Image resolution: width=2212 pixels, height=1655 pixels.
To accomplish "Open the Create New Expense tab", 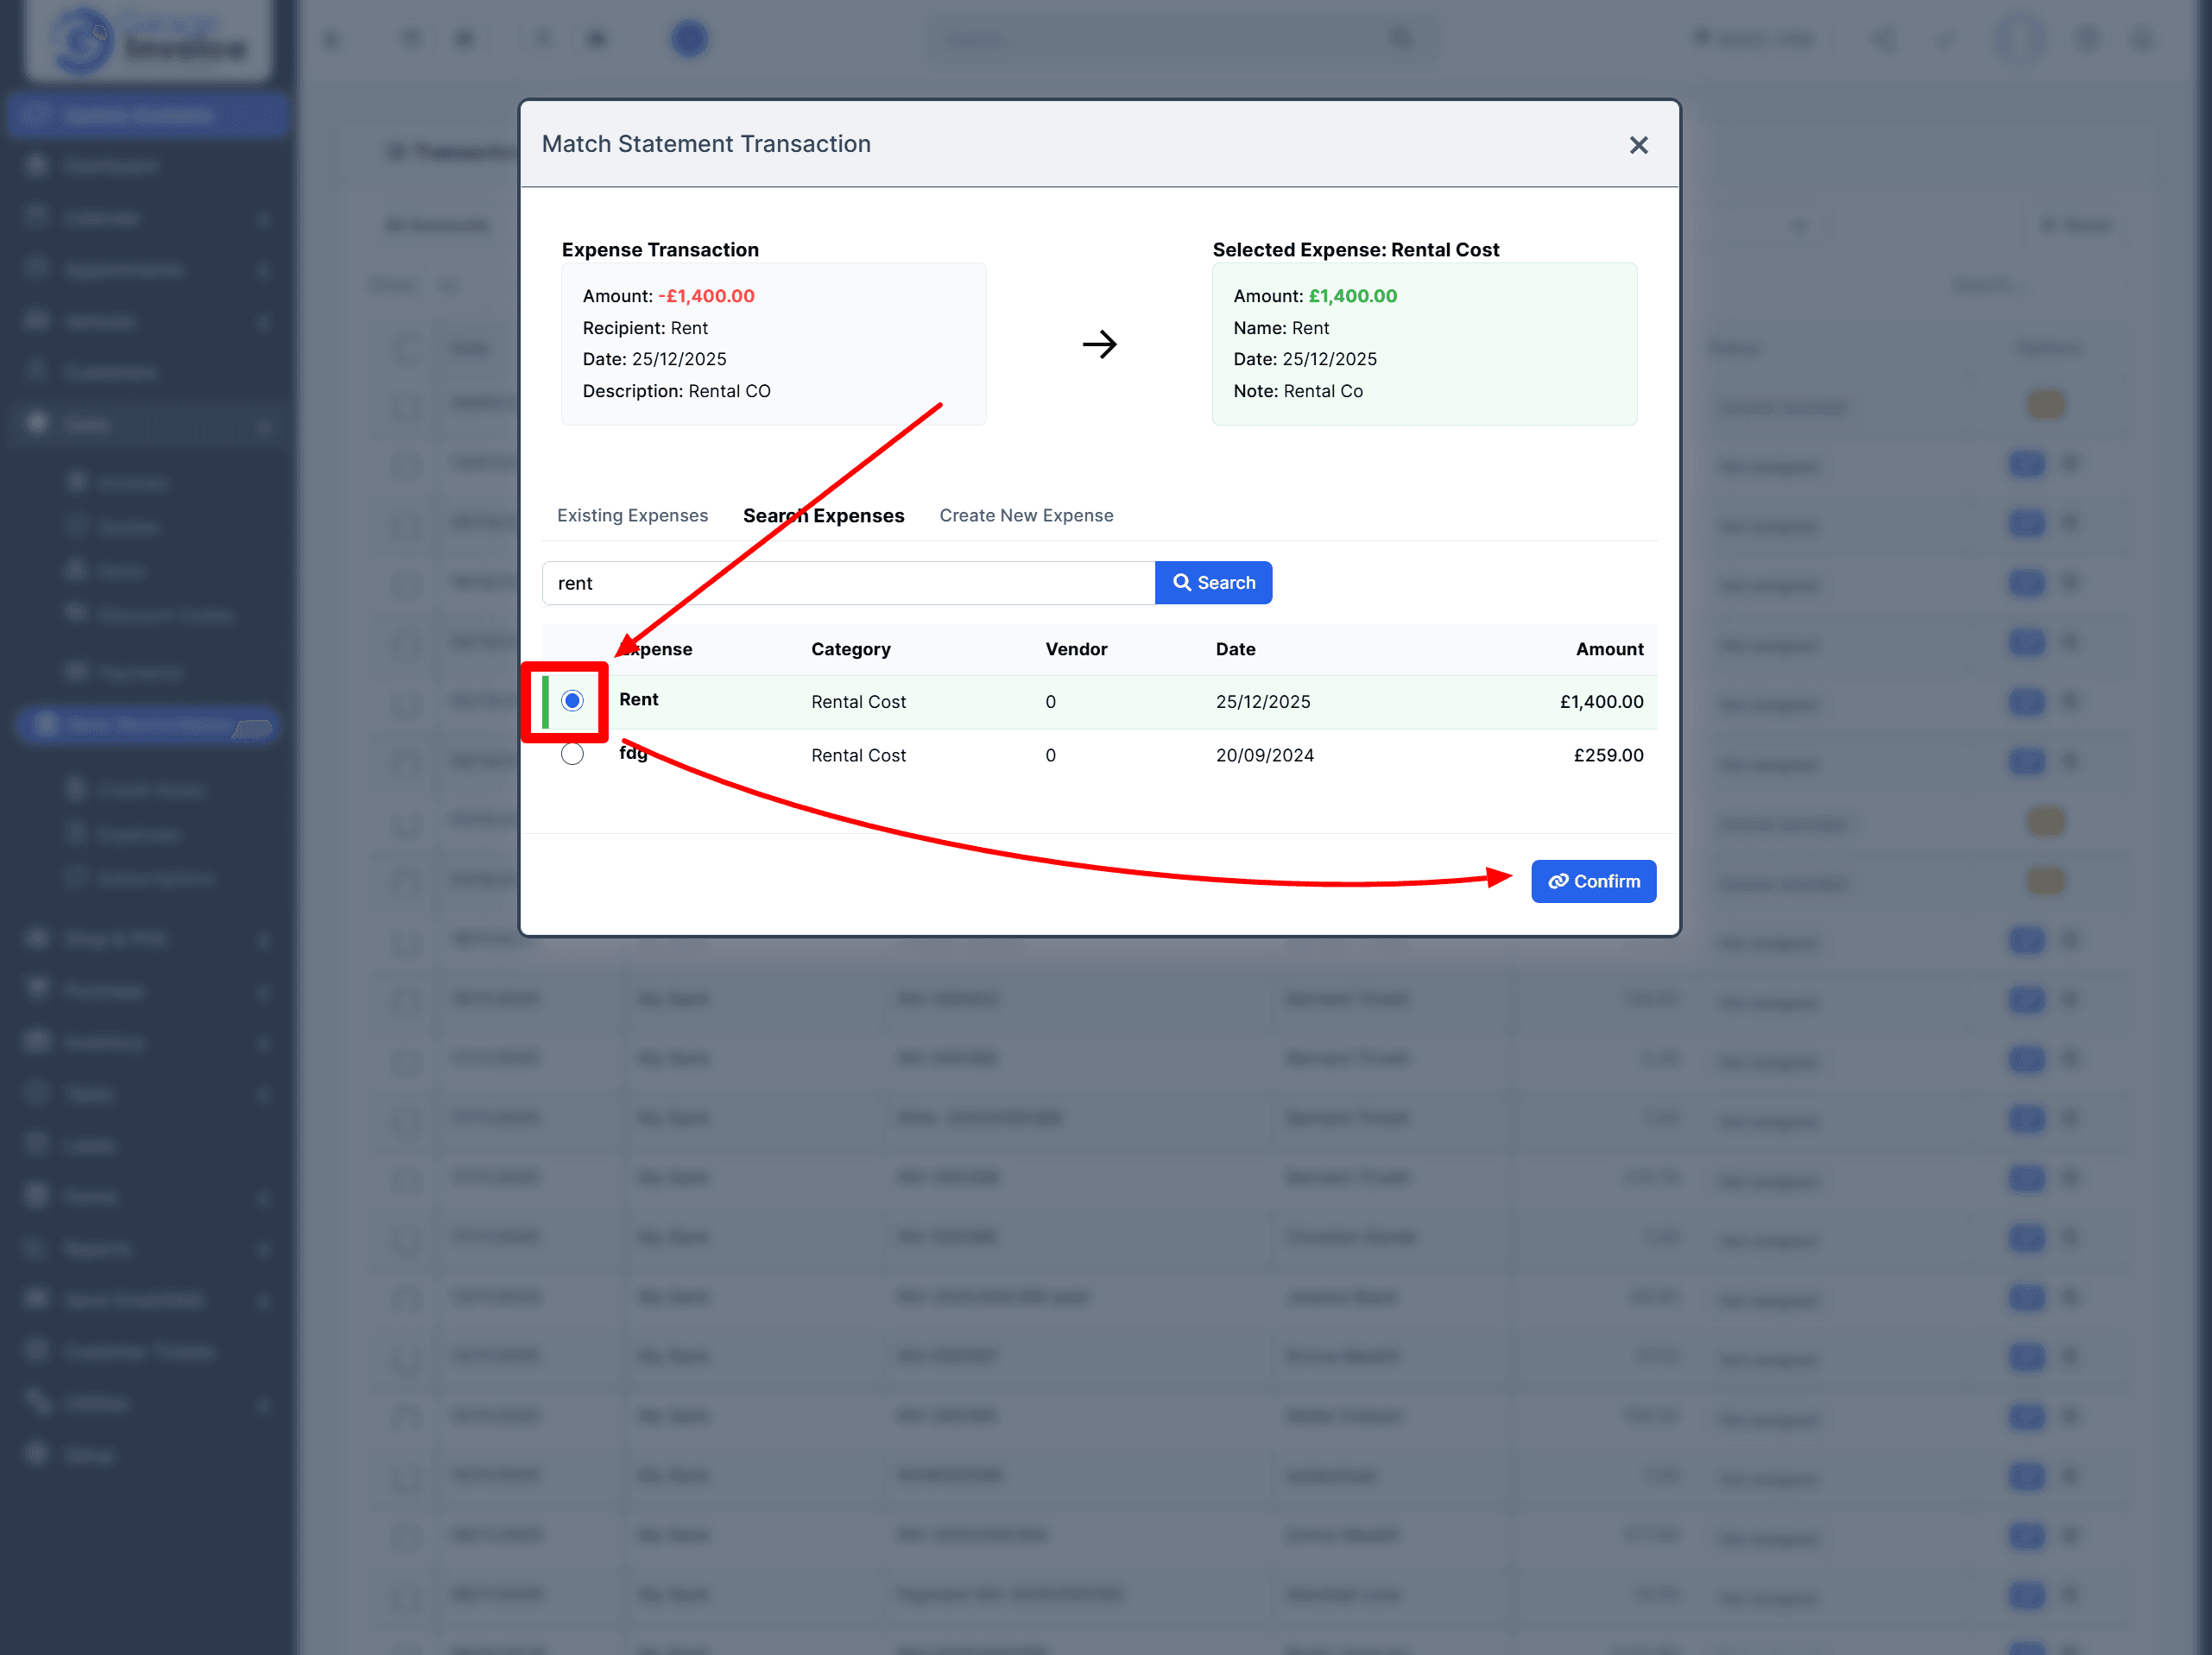I will point(1025,515).
